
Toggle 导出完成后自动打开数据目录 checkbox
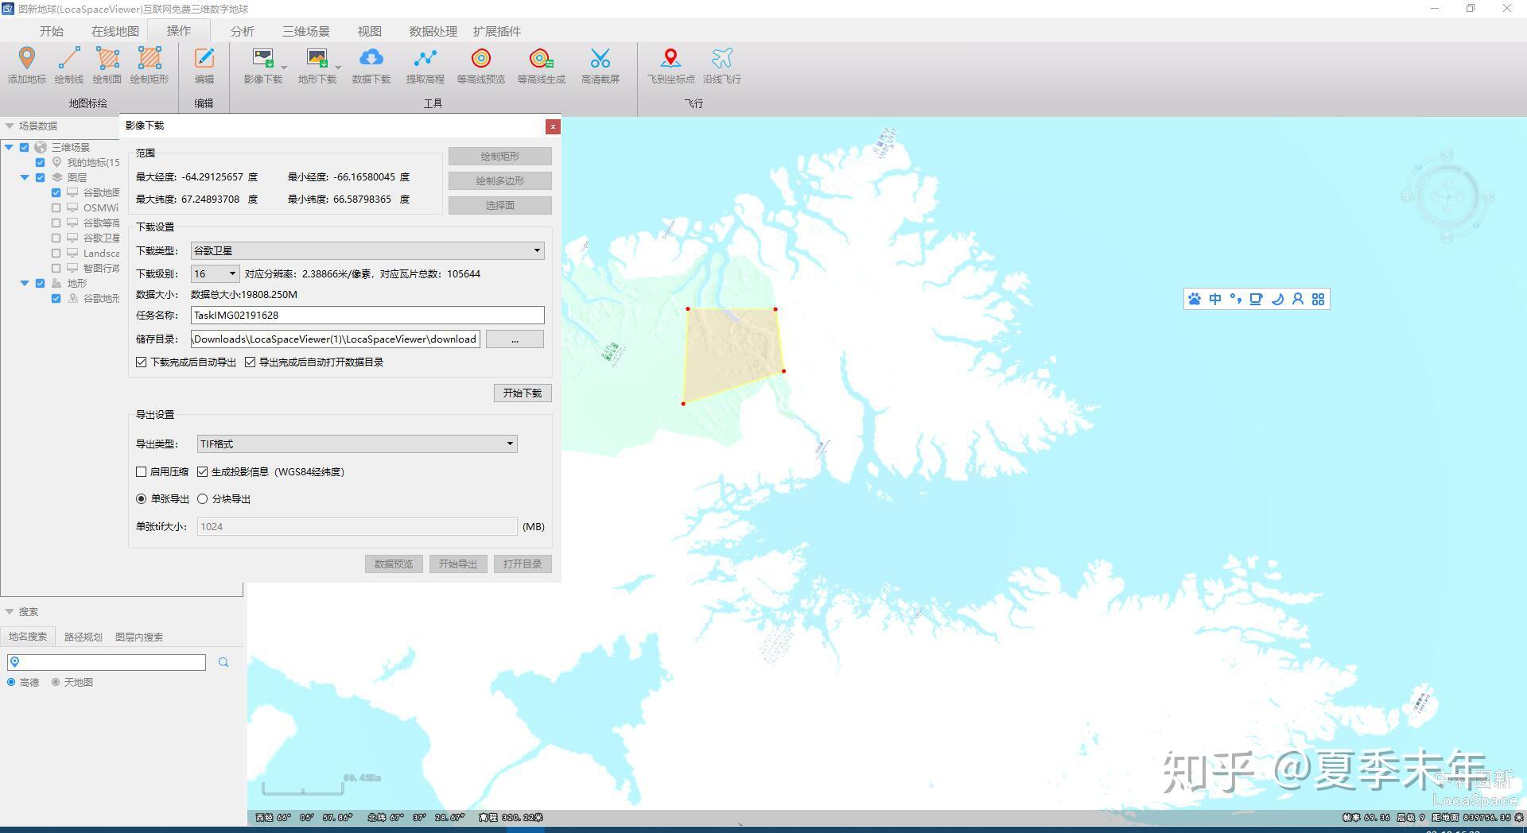[251, 362]
